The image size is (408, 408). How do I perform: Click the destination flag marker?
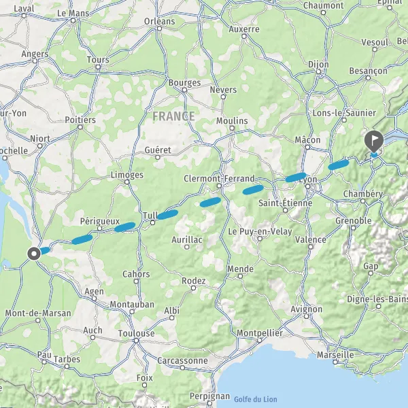pyautogui.click(x=374, y=141)
